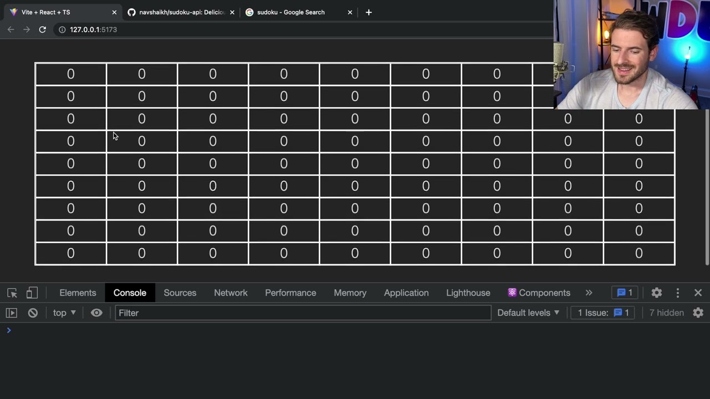Open console settings gear icon

coord(698,313)
